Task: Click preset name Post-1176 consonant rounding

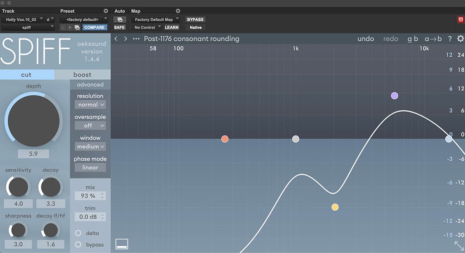Action: point(192,39)
